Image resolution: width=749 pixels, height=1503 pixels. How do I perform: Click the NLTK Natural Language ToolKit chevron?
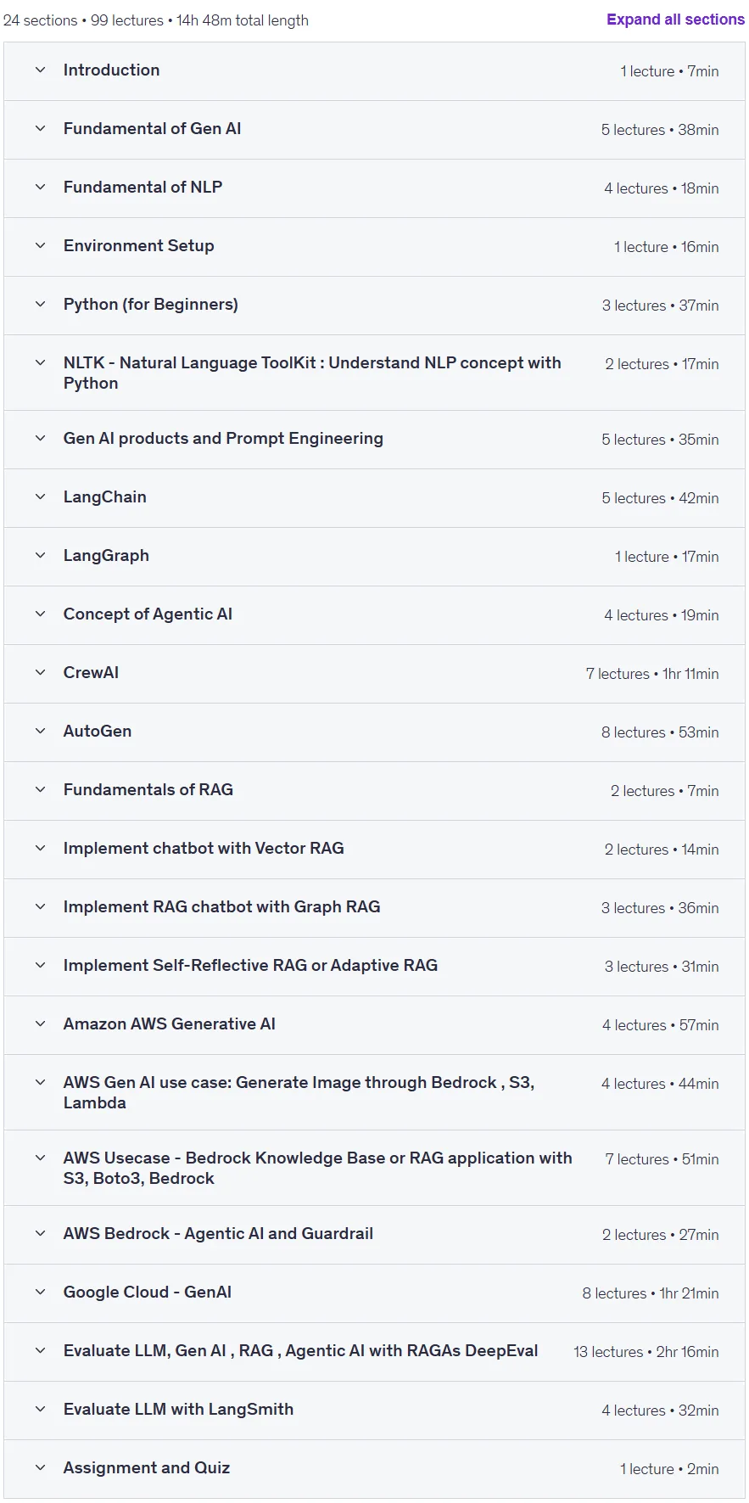pos(40,363)
